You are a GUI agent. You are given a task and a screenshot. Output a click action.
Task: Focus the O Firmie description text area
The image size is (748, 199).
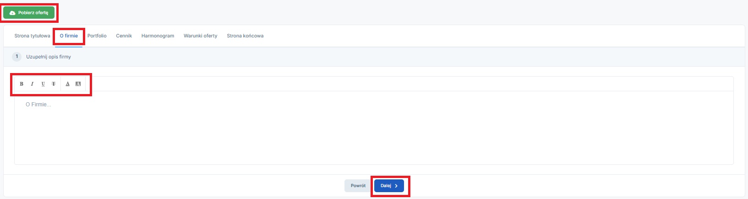tap(374, 127)
